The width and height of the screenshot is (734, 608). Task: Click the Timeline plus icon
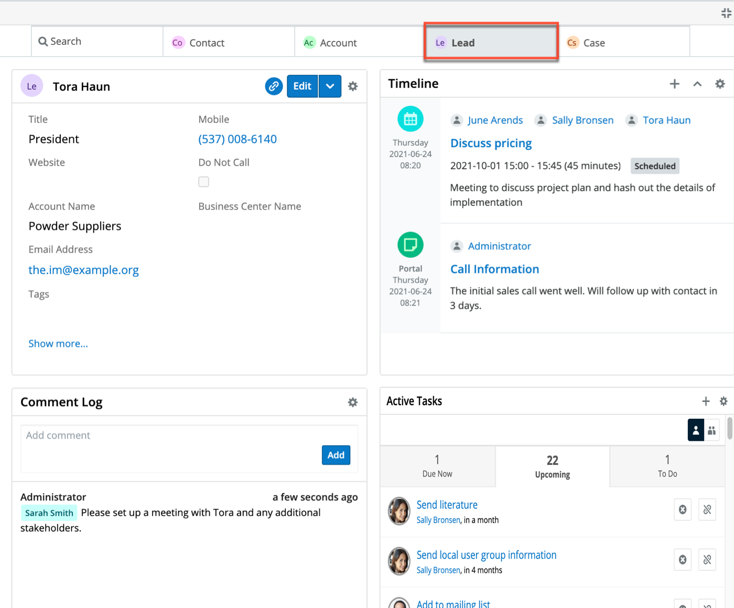(674, 84)
